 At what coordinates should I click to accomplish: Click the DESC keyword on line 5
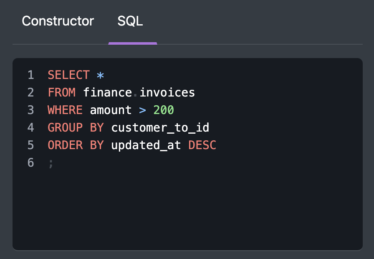click(x=202, y=145)
